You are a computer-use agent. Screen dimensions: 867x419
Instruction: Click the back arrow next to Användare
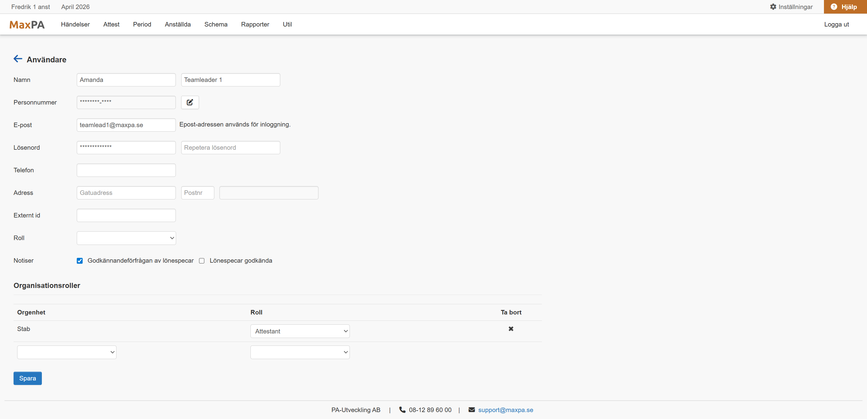pos(18,59)
